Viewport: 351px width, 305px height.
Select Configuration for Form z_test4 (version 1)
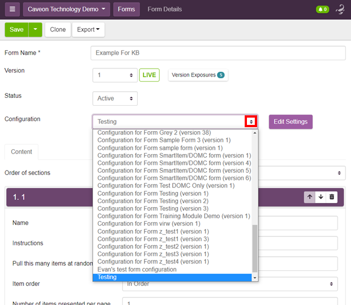172,262
